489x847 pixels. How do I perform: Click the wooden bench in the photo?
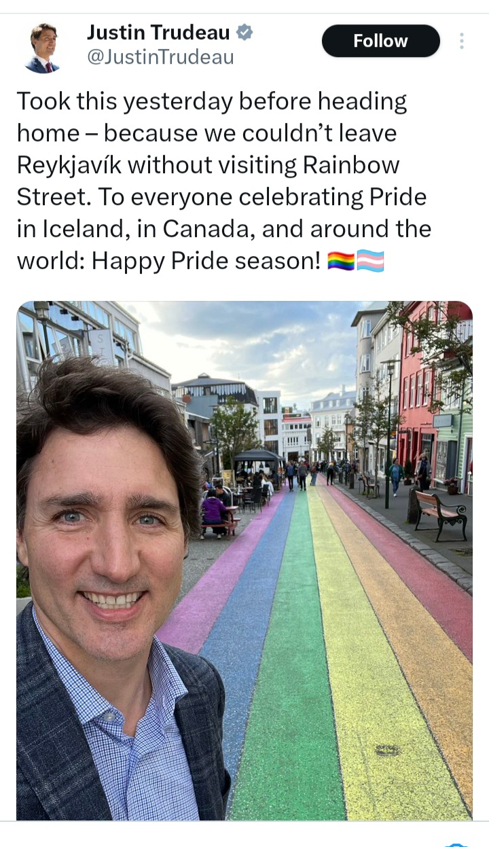(440, 515)
